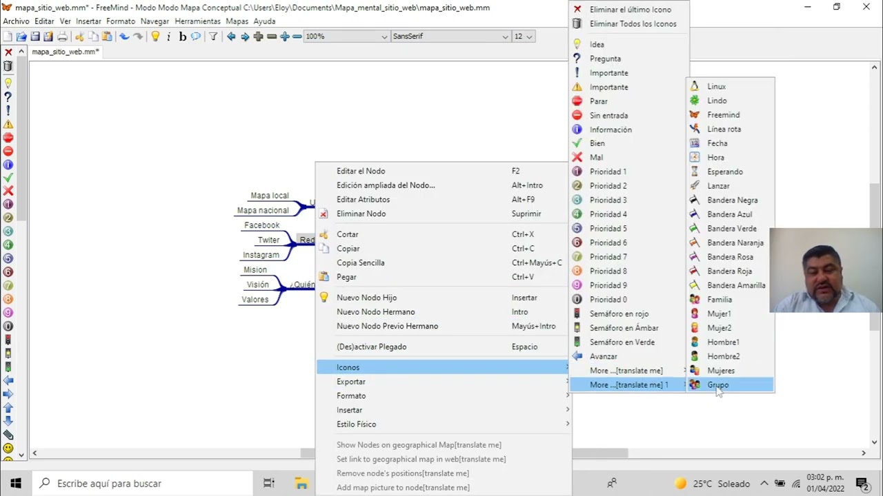
Task: Choose Copia Sencilla in context menu
Action: [444, 262]
